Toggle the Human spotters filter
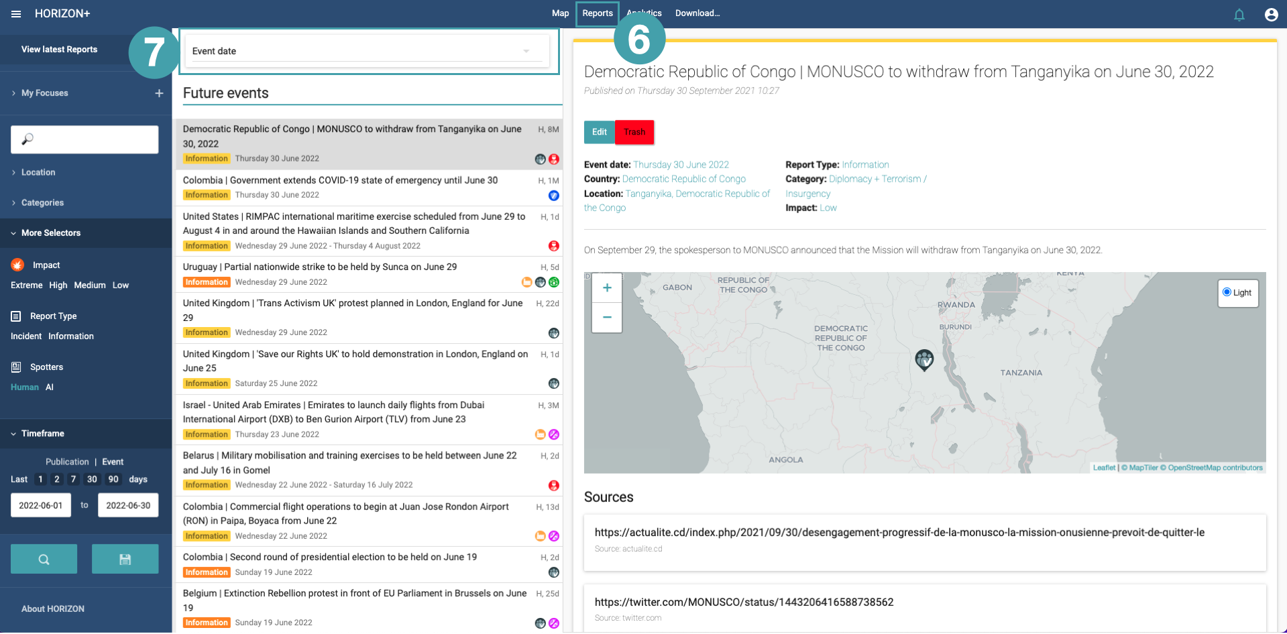The height and width of the screenshot is (634, 1287). (x=25, y=387)
